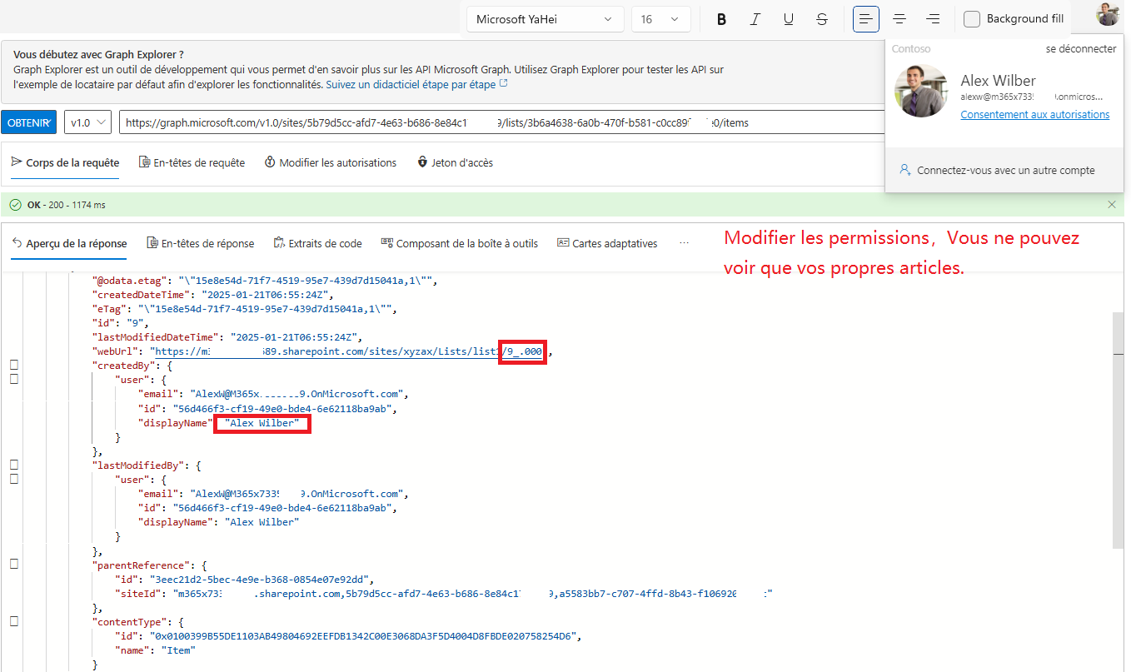Toggle underline formatting
The image size is (1131, 672).
[x=789, y=19]
